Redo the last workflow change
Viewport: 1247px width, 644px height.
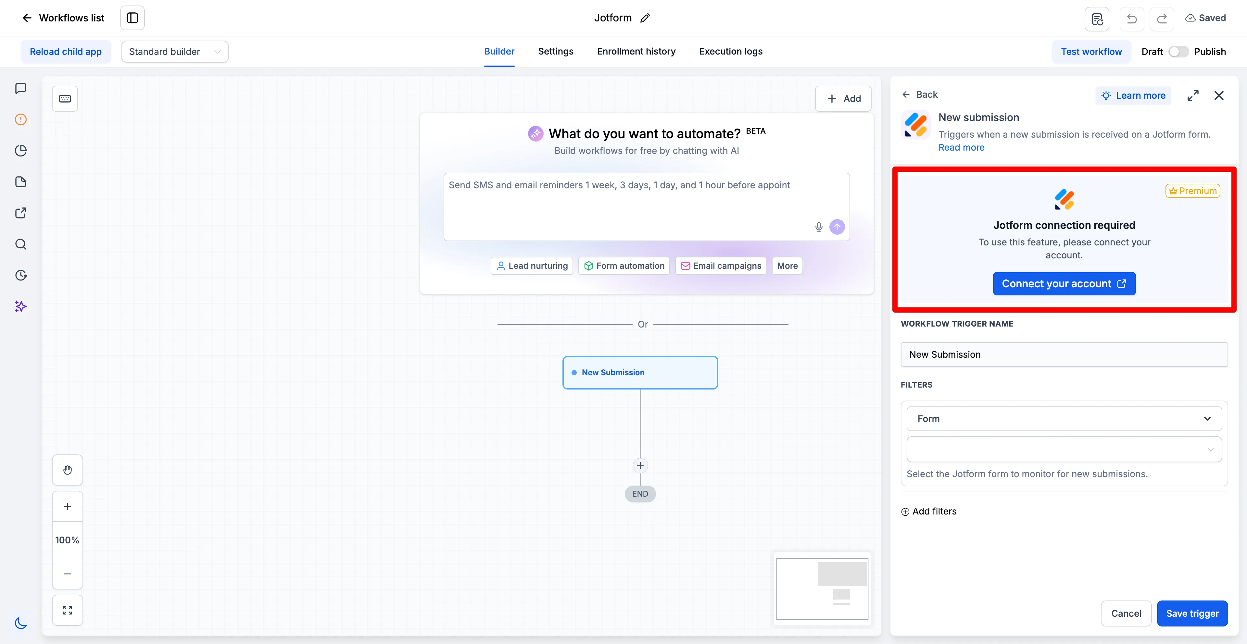click(1162, 19)
